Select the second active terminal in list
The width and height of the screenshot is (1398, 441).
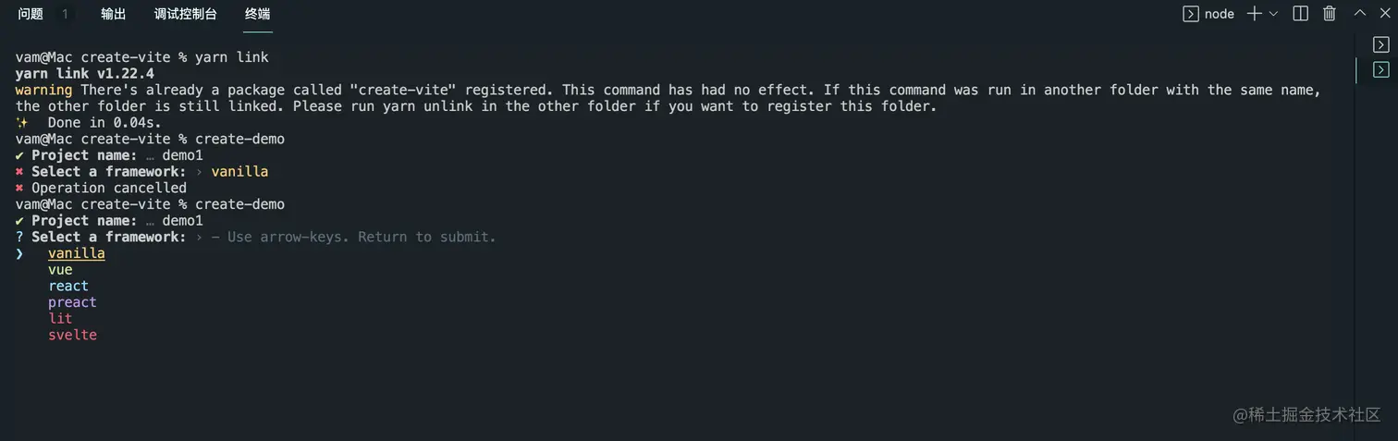coord(1380,69)
